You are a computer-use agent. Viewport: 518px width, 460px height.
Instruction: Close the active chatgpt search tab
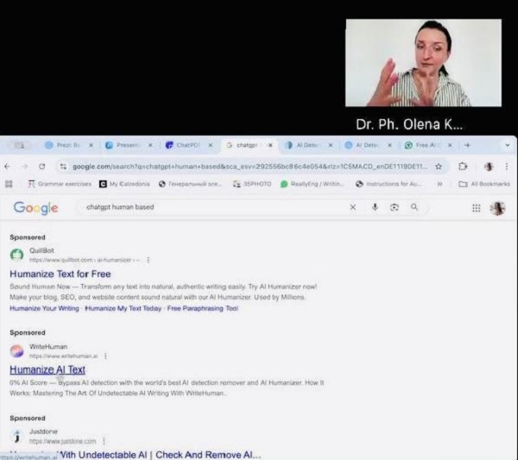pos(270,145)
